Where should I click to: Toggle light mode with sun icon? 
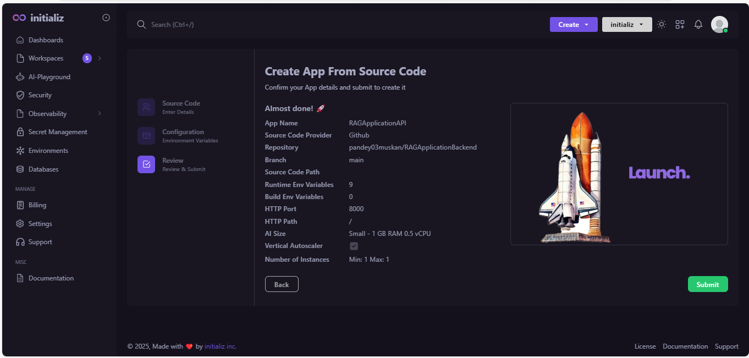tap(661, 24)
